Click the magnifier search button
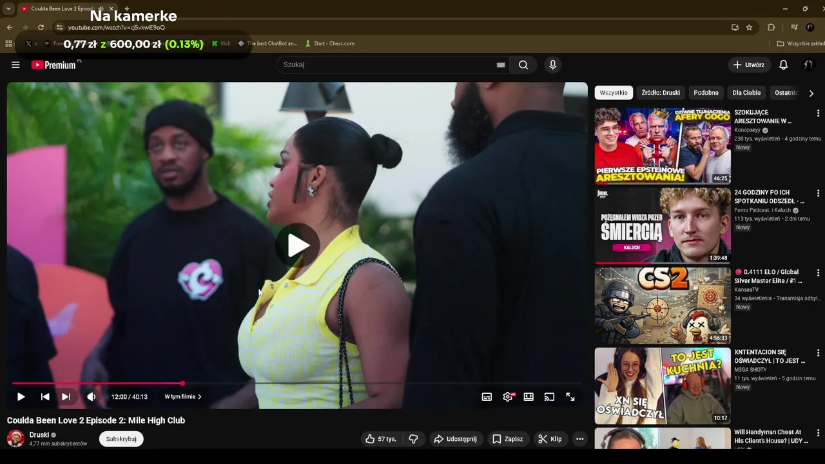Image resolution: width=825 pixels, height=464 pixels. click(523, 64)
